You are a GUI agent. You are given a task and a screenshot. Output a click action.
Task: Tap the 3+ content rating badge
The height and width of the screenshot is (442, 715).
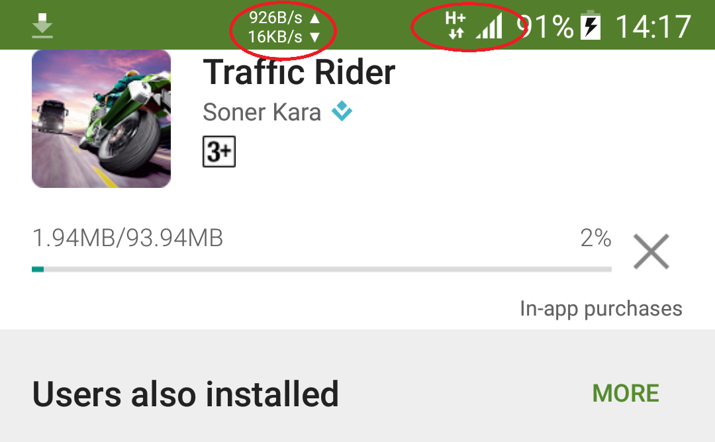click(x=219, y=152)
